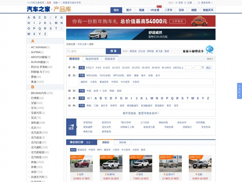Jump to letter S in brand index

(51, 28)
